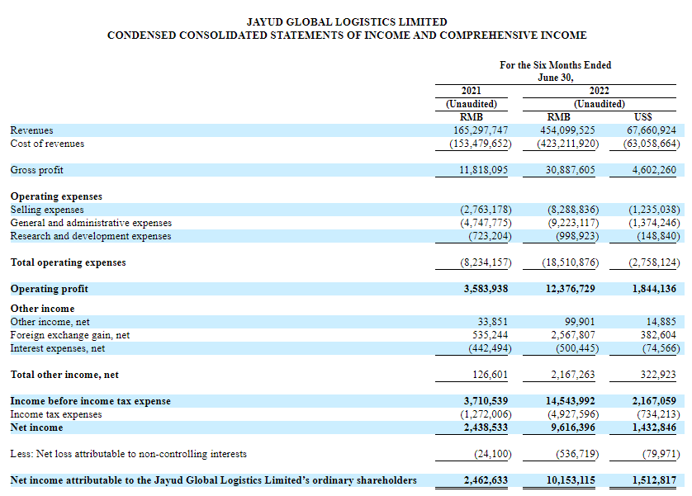Select the Cost of revenues label
The height and width of the screenshot is (496, 692).
coord(47,144)
